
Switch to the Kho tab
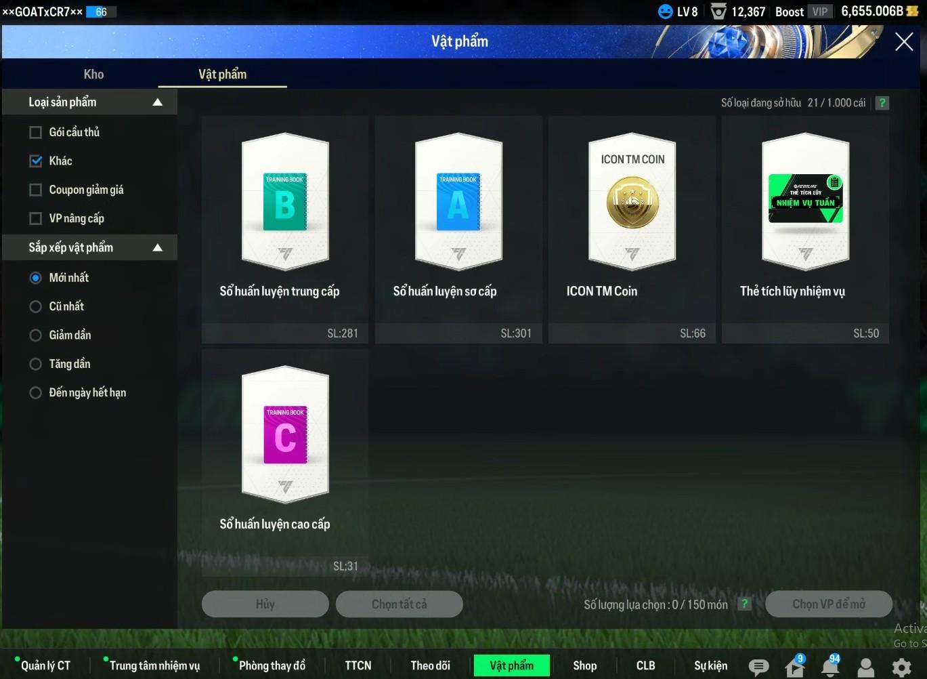[x=93, y=75]
